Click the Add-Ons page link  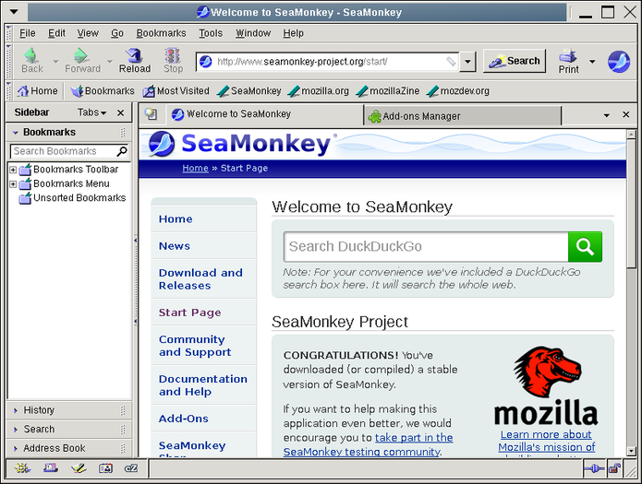pyautogui.click(x=184, y=419)
